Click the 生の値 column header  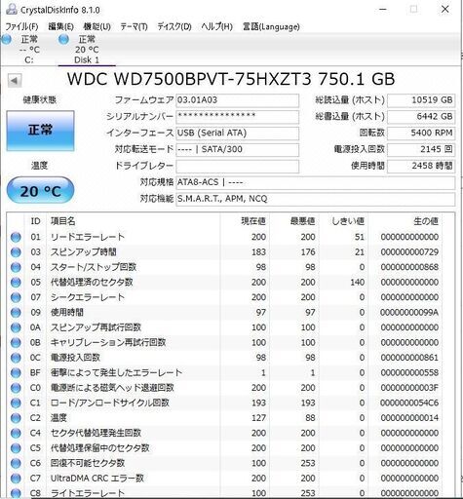pyautogui.click(x=426, y=221)
